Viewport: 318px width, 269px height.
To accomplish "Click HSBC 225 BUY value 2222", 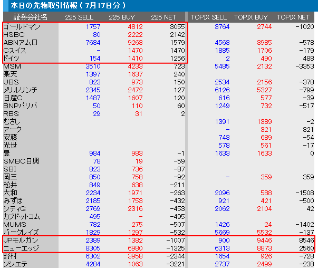I will pyautogui.click(x=136, y=34).
